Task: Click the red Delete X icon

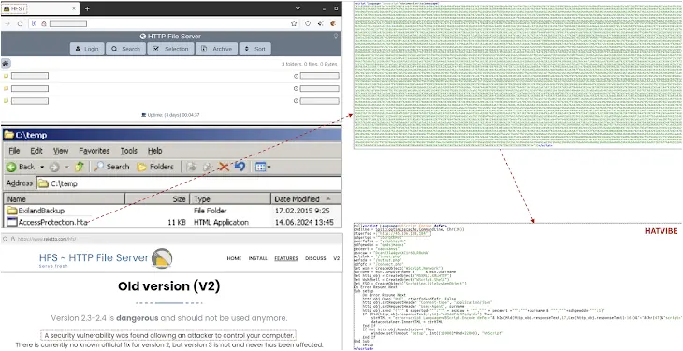Action: (x=224, y=167)
